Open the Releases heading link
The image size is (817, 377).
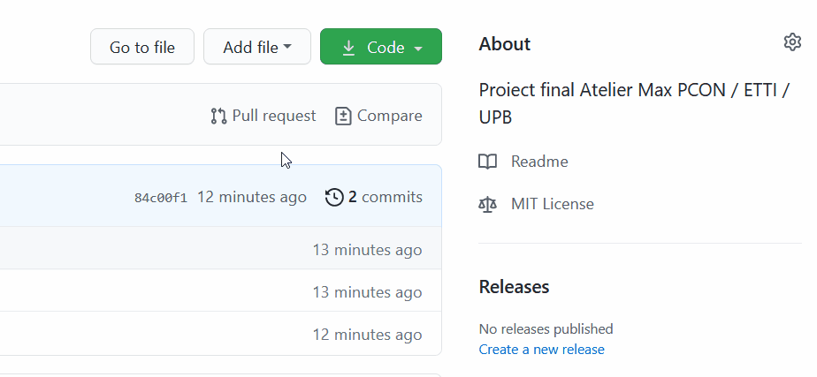(514, 287)
